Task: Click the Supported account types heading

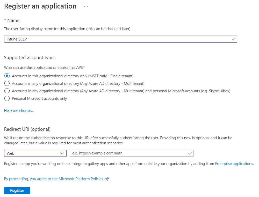Action: coord(30,57)
